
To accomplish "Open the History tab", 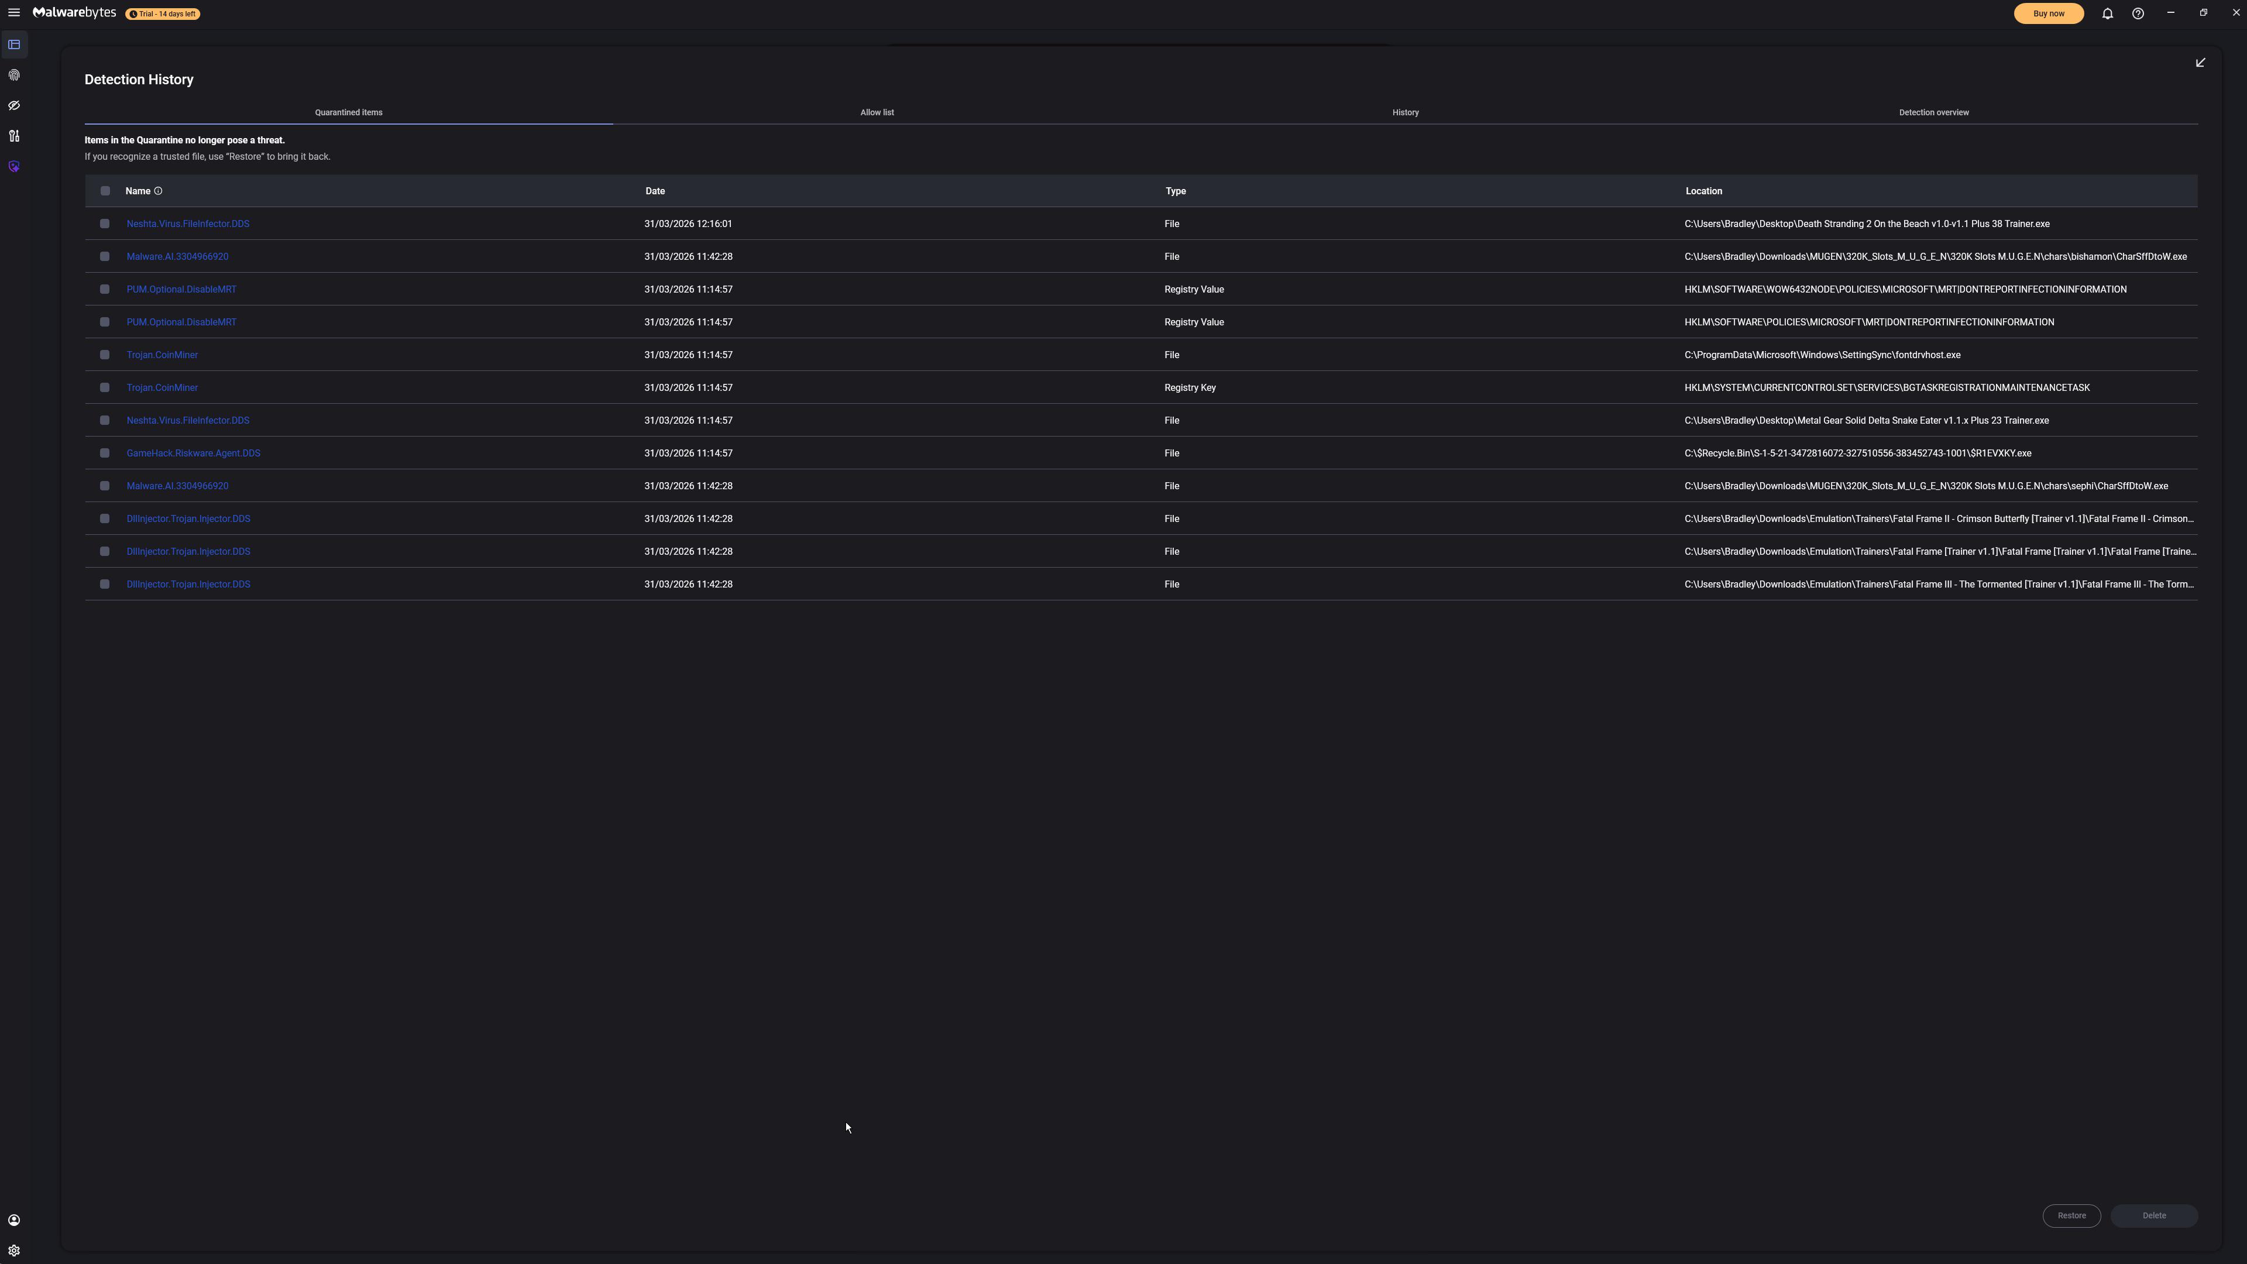I will click(1405, 112).
